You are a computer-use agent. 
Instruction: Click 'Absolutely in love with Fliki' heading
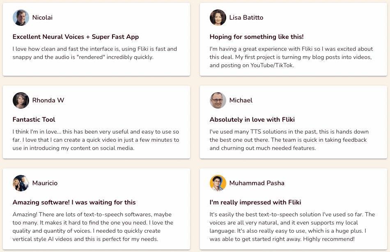pos(252,120)
